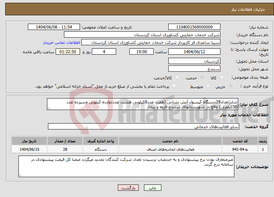
Task: Click the resize handle of the description textarea
Action: [x=49, y=108]
